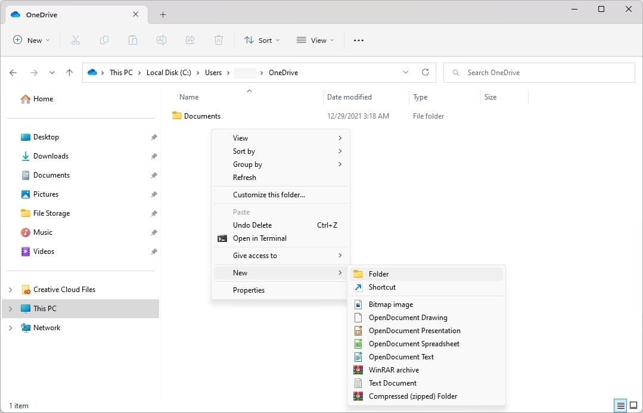Switch to details view icon in status bar
Image resolution: width=643 pixels, height=413 pixels.
point(621,406)
